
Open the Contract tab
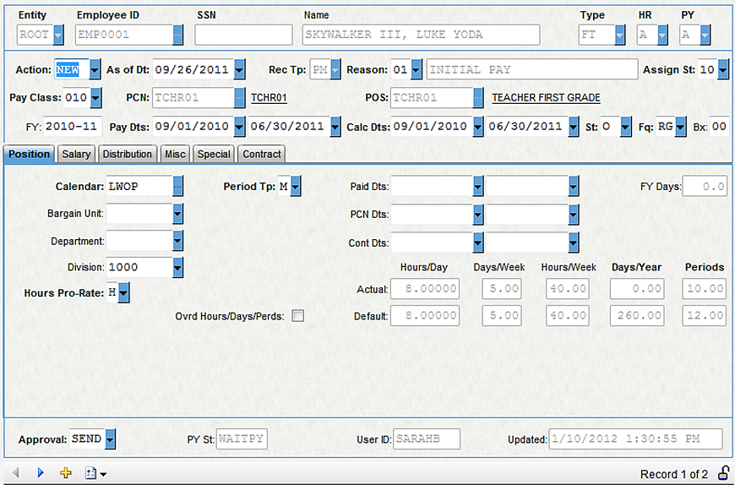click(x=261, y=154)
